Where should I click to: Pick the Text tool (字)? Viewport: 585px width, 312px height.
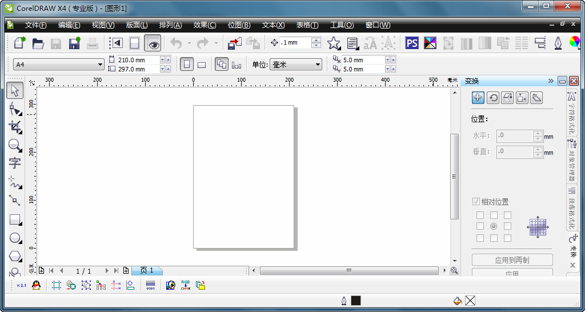[15, 163]
